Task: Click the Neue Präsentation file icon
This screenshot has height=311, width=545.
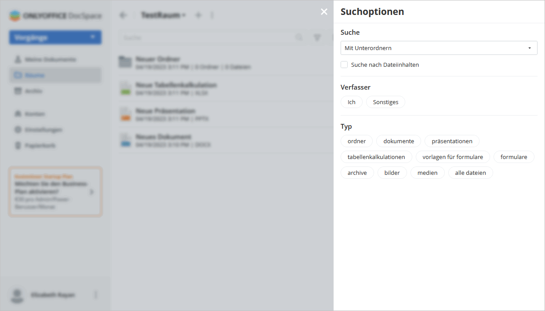Action: [x=125, y=114]
